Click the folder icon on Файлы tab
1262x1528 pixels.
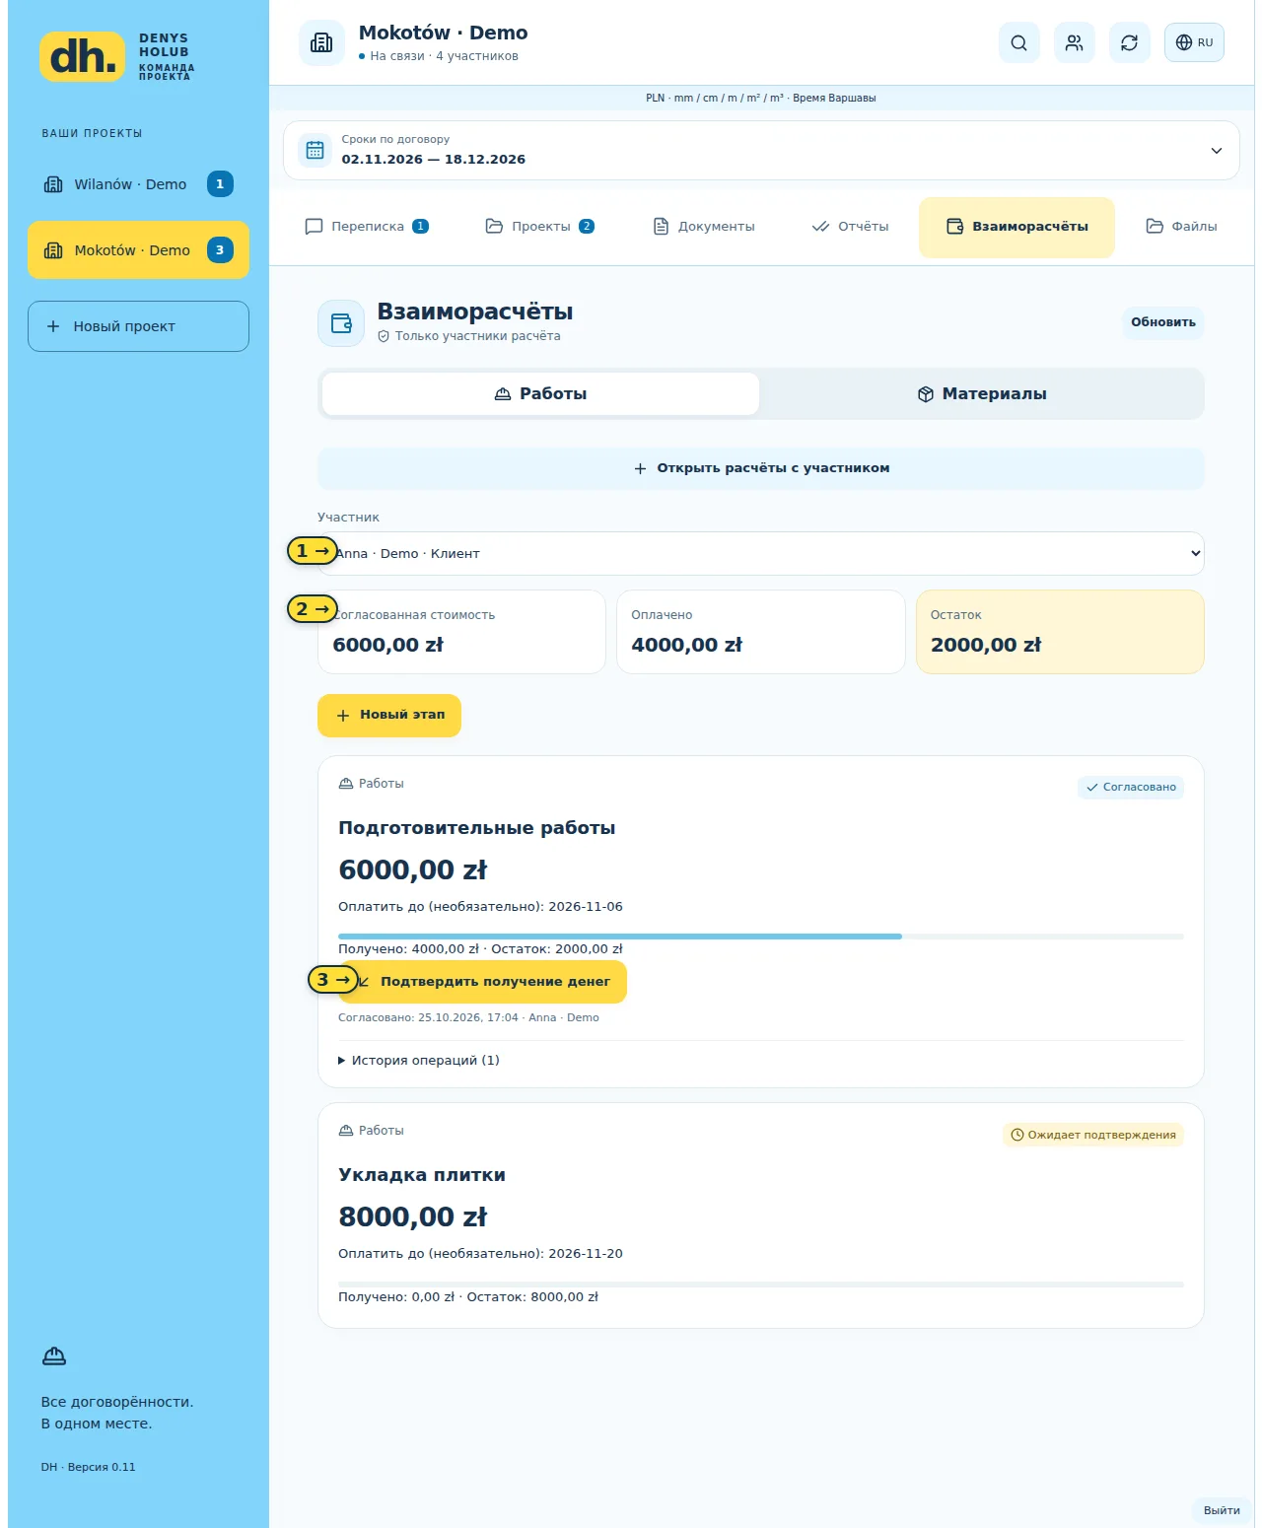[1155, 227]
